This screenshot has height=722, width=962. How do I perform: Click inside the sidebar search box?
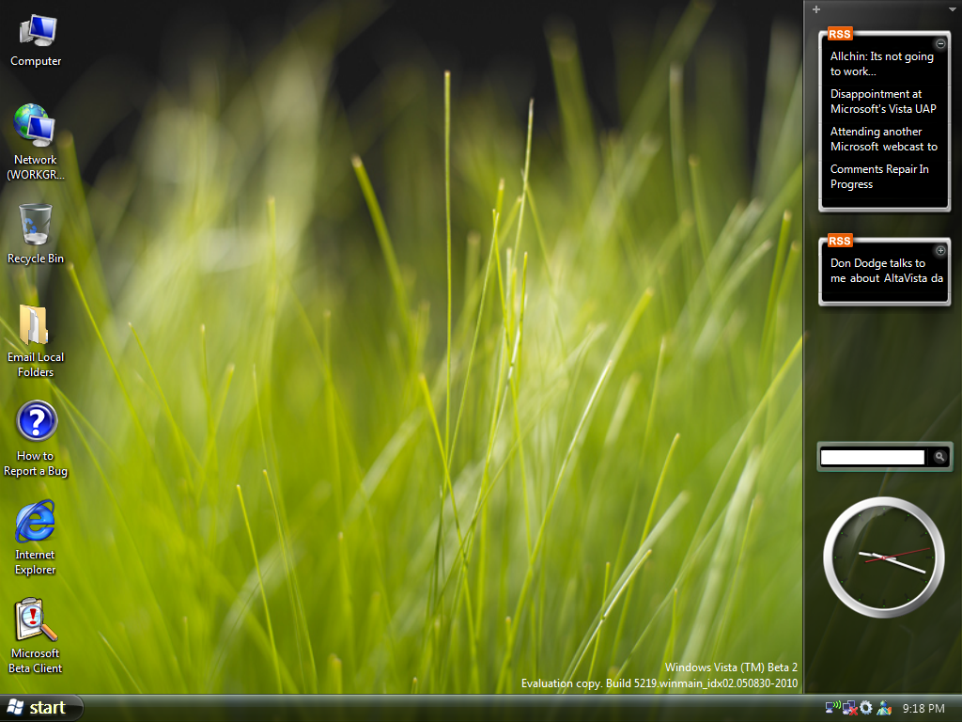(x=872, y=457)
